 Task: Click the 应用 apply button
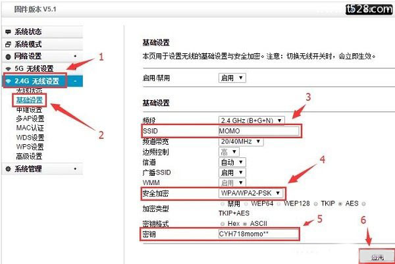[x=377, y=257]
